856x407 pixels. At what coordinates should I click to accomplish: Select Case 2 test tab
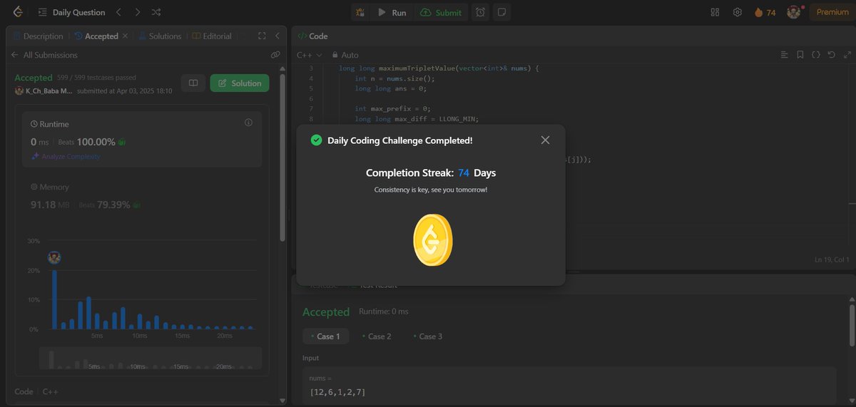376,336
